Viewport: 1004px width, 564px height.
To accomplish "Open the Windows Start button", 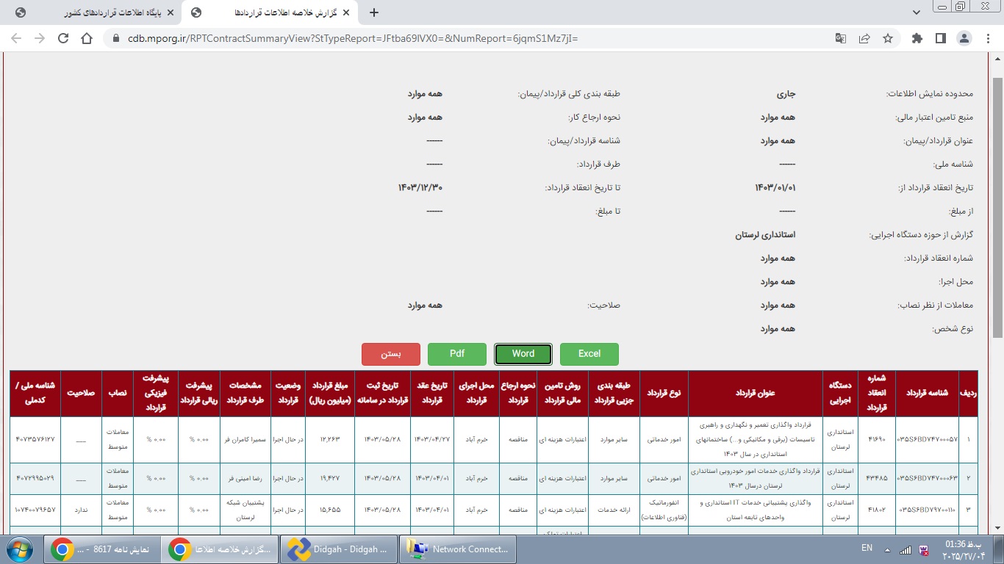I will [18, 549].
